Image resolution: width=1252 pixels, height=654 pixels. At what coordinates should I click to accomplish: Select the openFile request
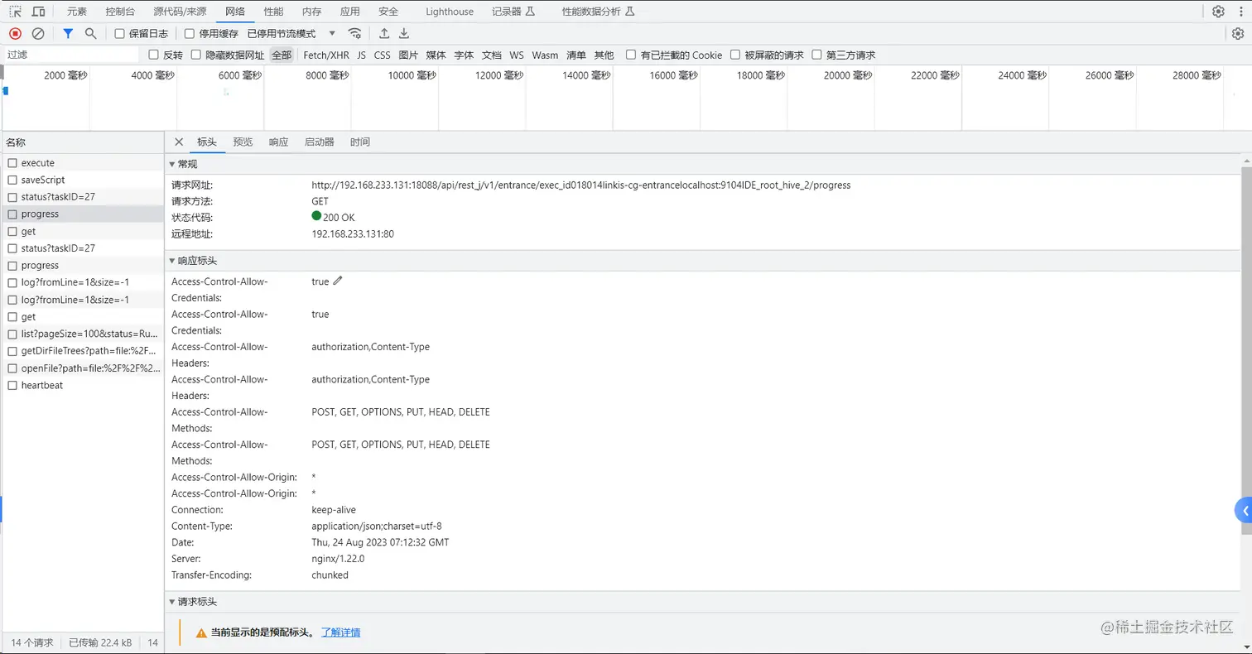pyautogui.click(x=82, y=368)
